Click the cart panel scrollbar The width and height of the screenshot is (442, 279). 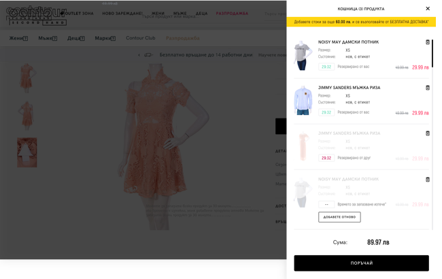(x=432, y=54)
